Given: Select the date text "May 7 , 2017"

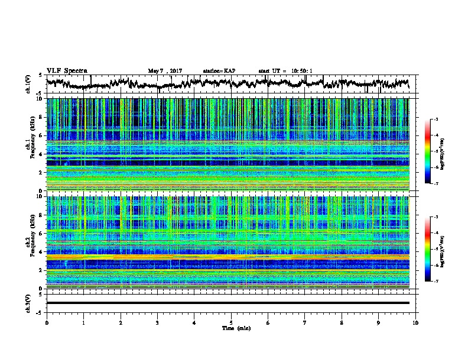Looking at the screenshot, I should coord(165,71).
